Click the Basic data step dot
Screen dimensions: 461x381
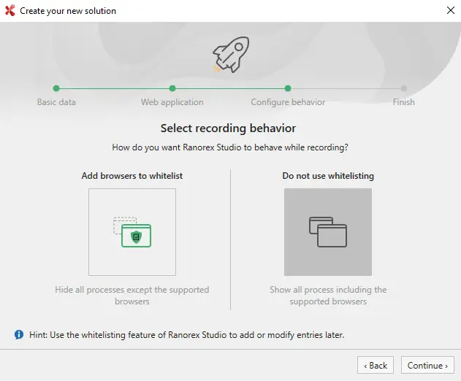click(56, 88)
